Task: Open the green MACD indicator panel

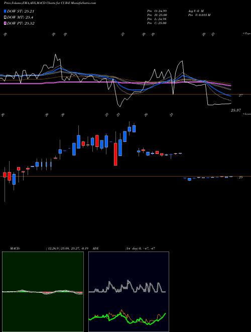Action: pyautogui.click(x=43, y=292)
